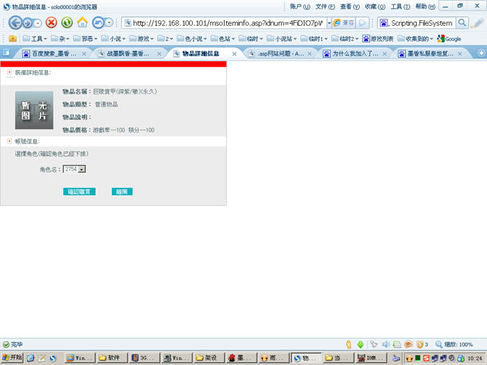Close the 战墨飘香 tab
This screenshot has height=365, width=487.
[159, 54]
